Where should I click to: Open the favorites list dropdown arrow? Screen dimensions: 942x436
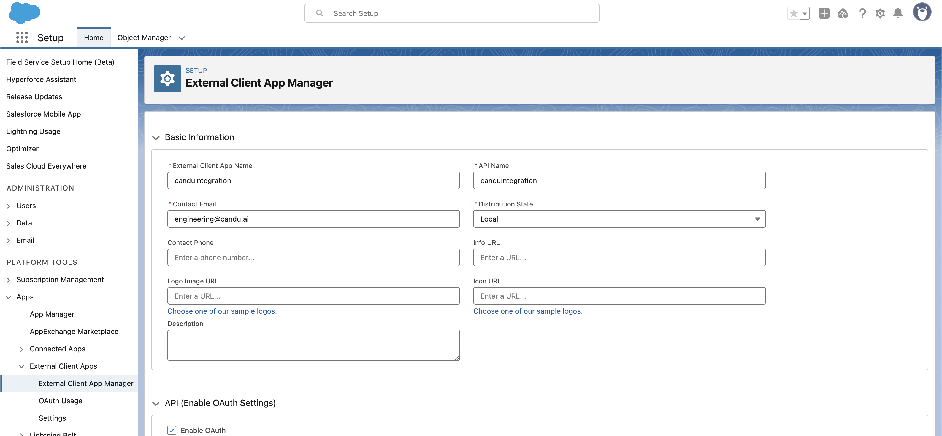point(805,13)
